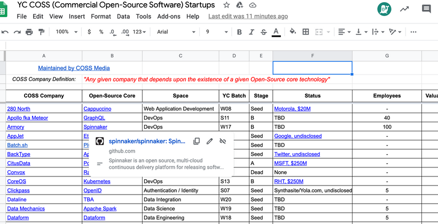Viewport: 438px width, 224px height.
Task: Toggle italic formatting
Action: tap(252, 32)
